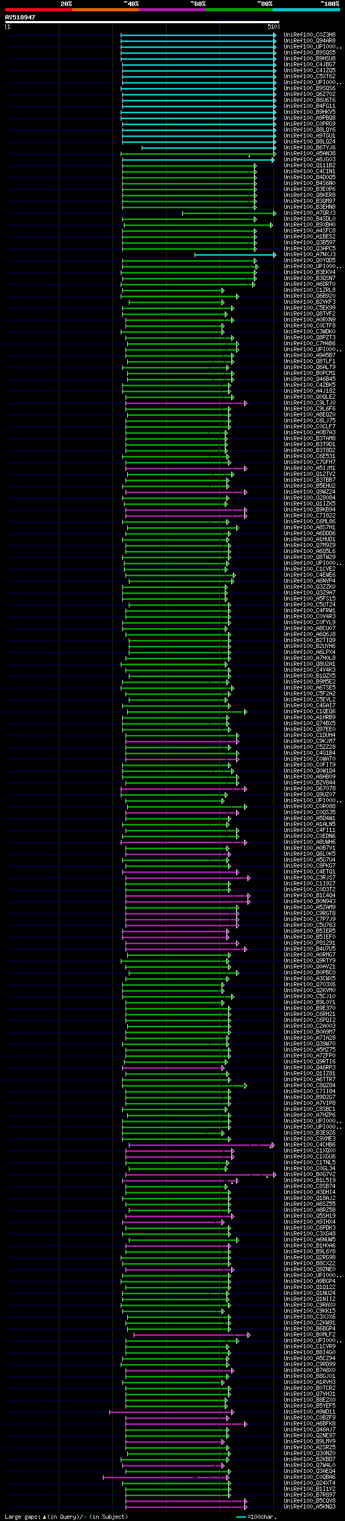Select the label UniRef100_Q111B2
Screen dimensions: 345x1521
[309, 165]
